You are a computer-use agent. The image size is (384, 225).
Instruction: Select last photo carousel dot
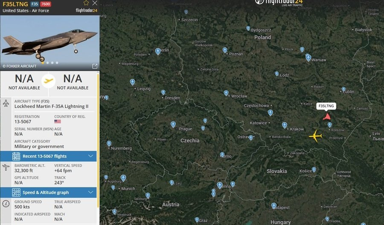[x=57, y=63]
